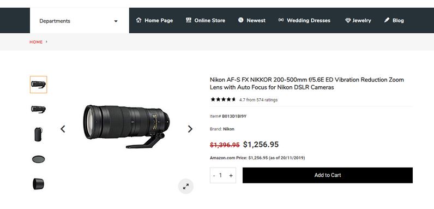Decrease quantity with the minus button
This screenshot has width=434, height=209.
(214, 176)
